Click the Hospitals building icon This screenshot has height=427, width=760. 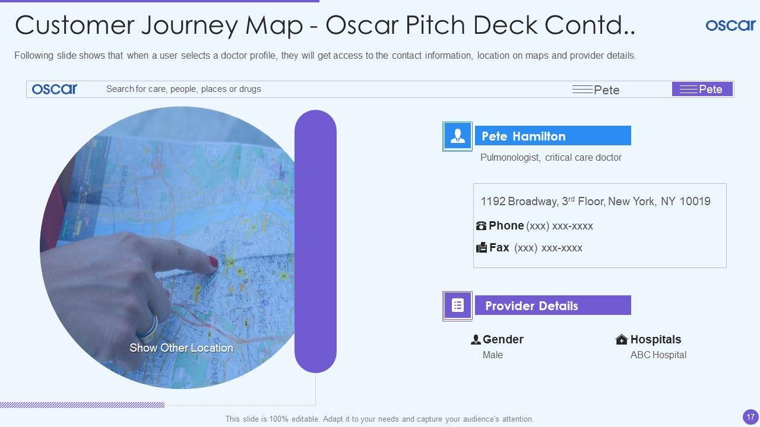pos(622,340)
